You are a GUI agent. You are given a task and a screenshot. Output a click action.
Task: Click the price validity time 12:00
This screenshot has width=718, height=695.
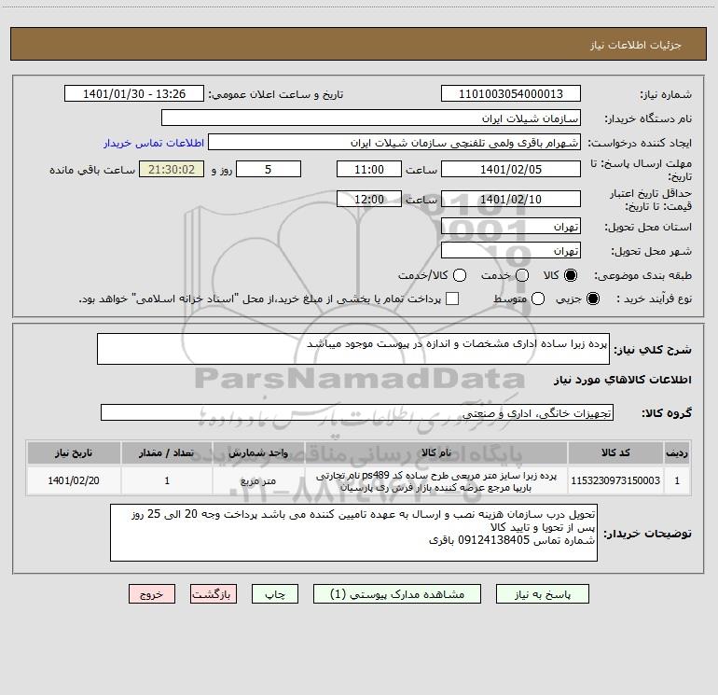click(x=369, y=199)
